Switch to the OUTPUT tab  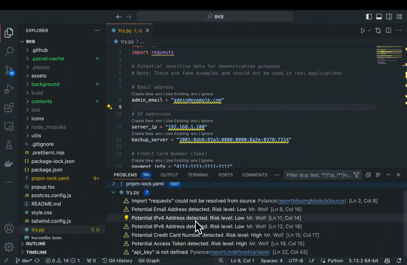tap(169, 175)
